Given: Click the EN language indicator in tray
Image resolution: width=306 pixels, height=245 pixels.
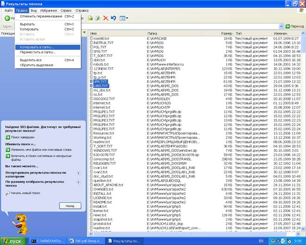Looking at the screenshot, I should [x=261, y=241].
